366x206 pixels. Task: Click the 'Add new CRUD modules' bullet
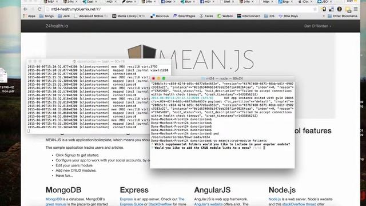[x=76, y=171]
